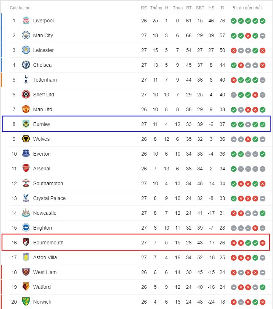Click the Man City crest icon
The width and height of the screenshot is (273, 309).
pos(26,35)
